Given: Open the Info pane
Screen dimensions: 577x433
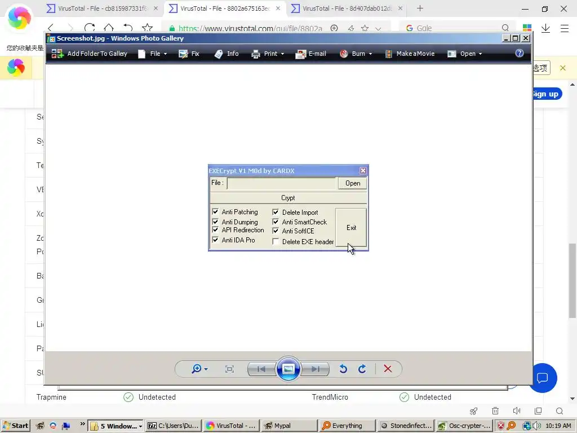Looking at the screenshot, I should click(227, 54).
